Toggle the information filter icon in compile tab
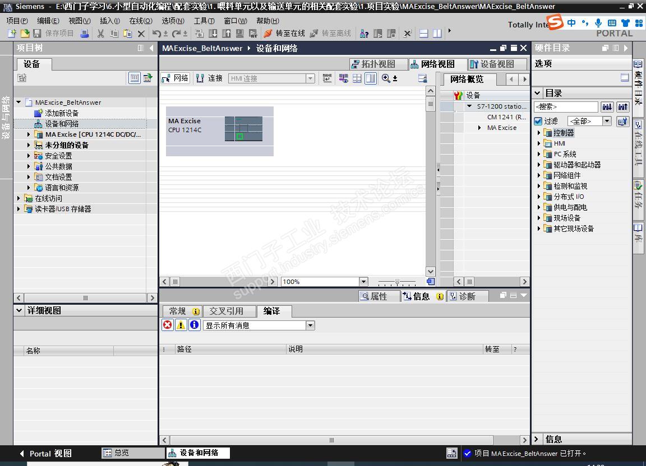This screenshot has width=646, height=466. (195, 325)
